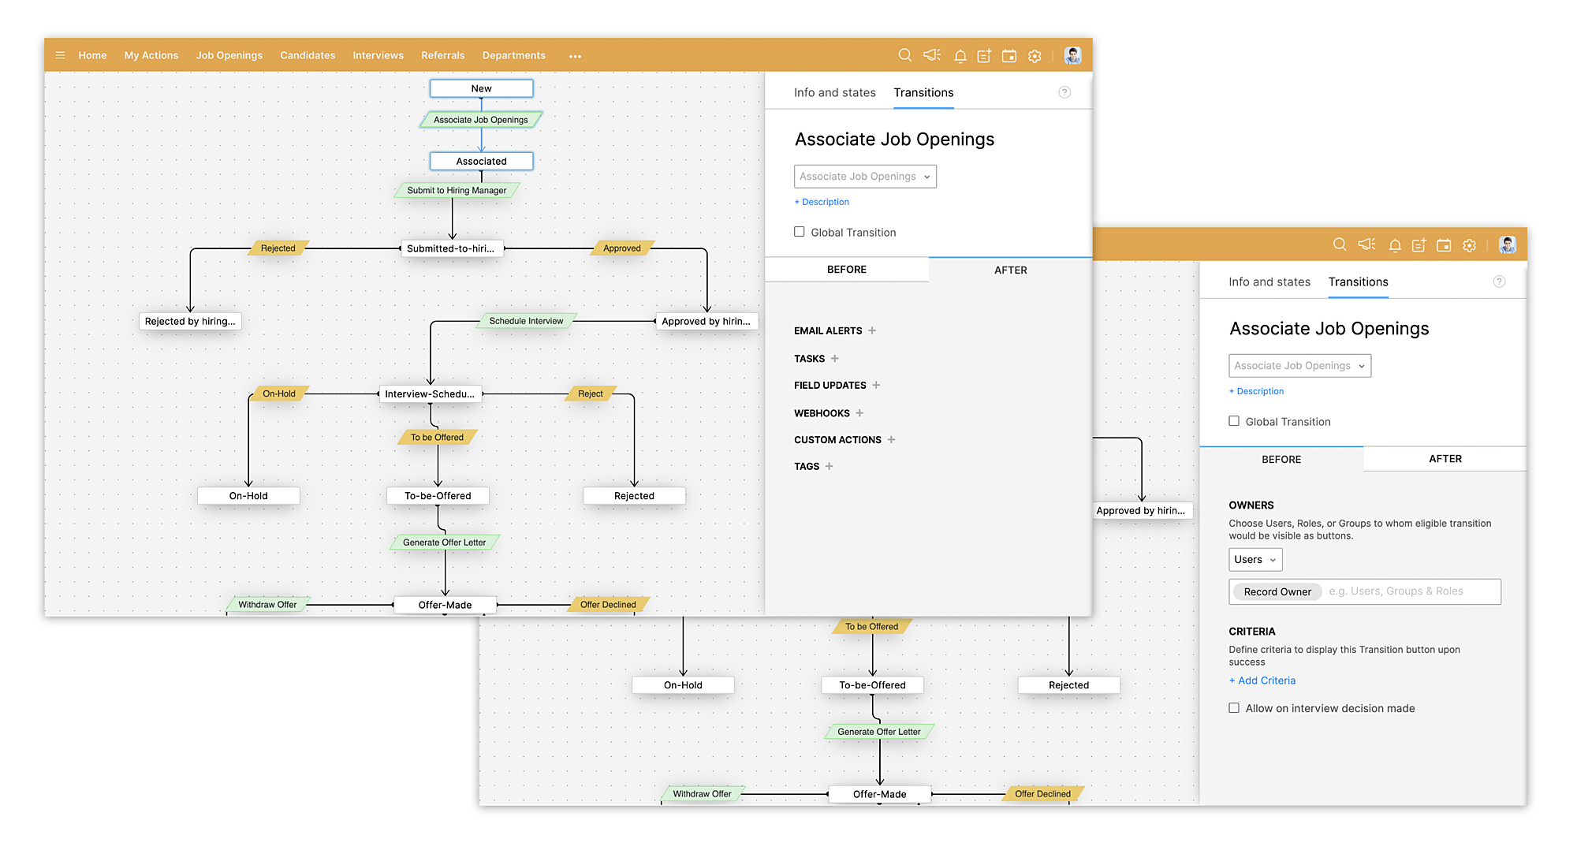Open notifications bell in top window navbar
Screen dimensions: 1577x854
coord(960,56)
